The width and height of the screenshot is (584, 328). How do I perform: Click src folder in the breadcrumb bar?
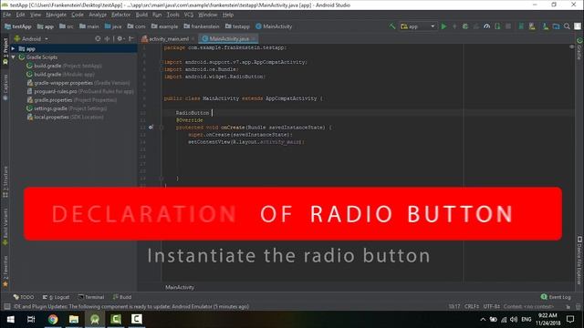coord(67,26)
